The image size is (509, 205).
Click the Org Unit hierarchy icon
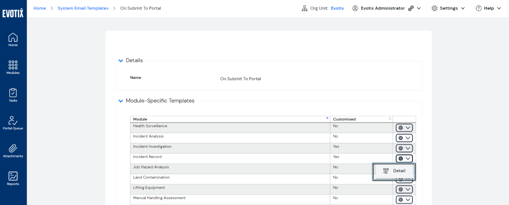coord(304,8)
